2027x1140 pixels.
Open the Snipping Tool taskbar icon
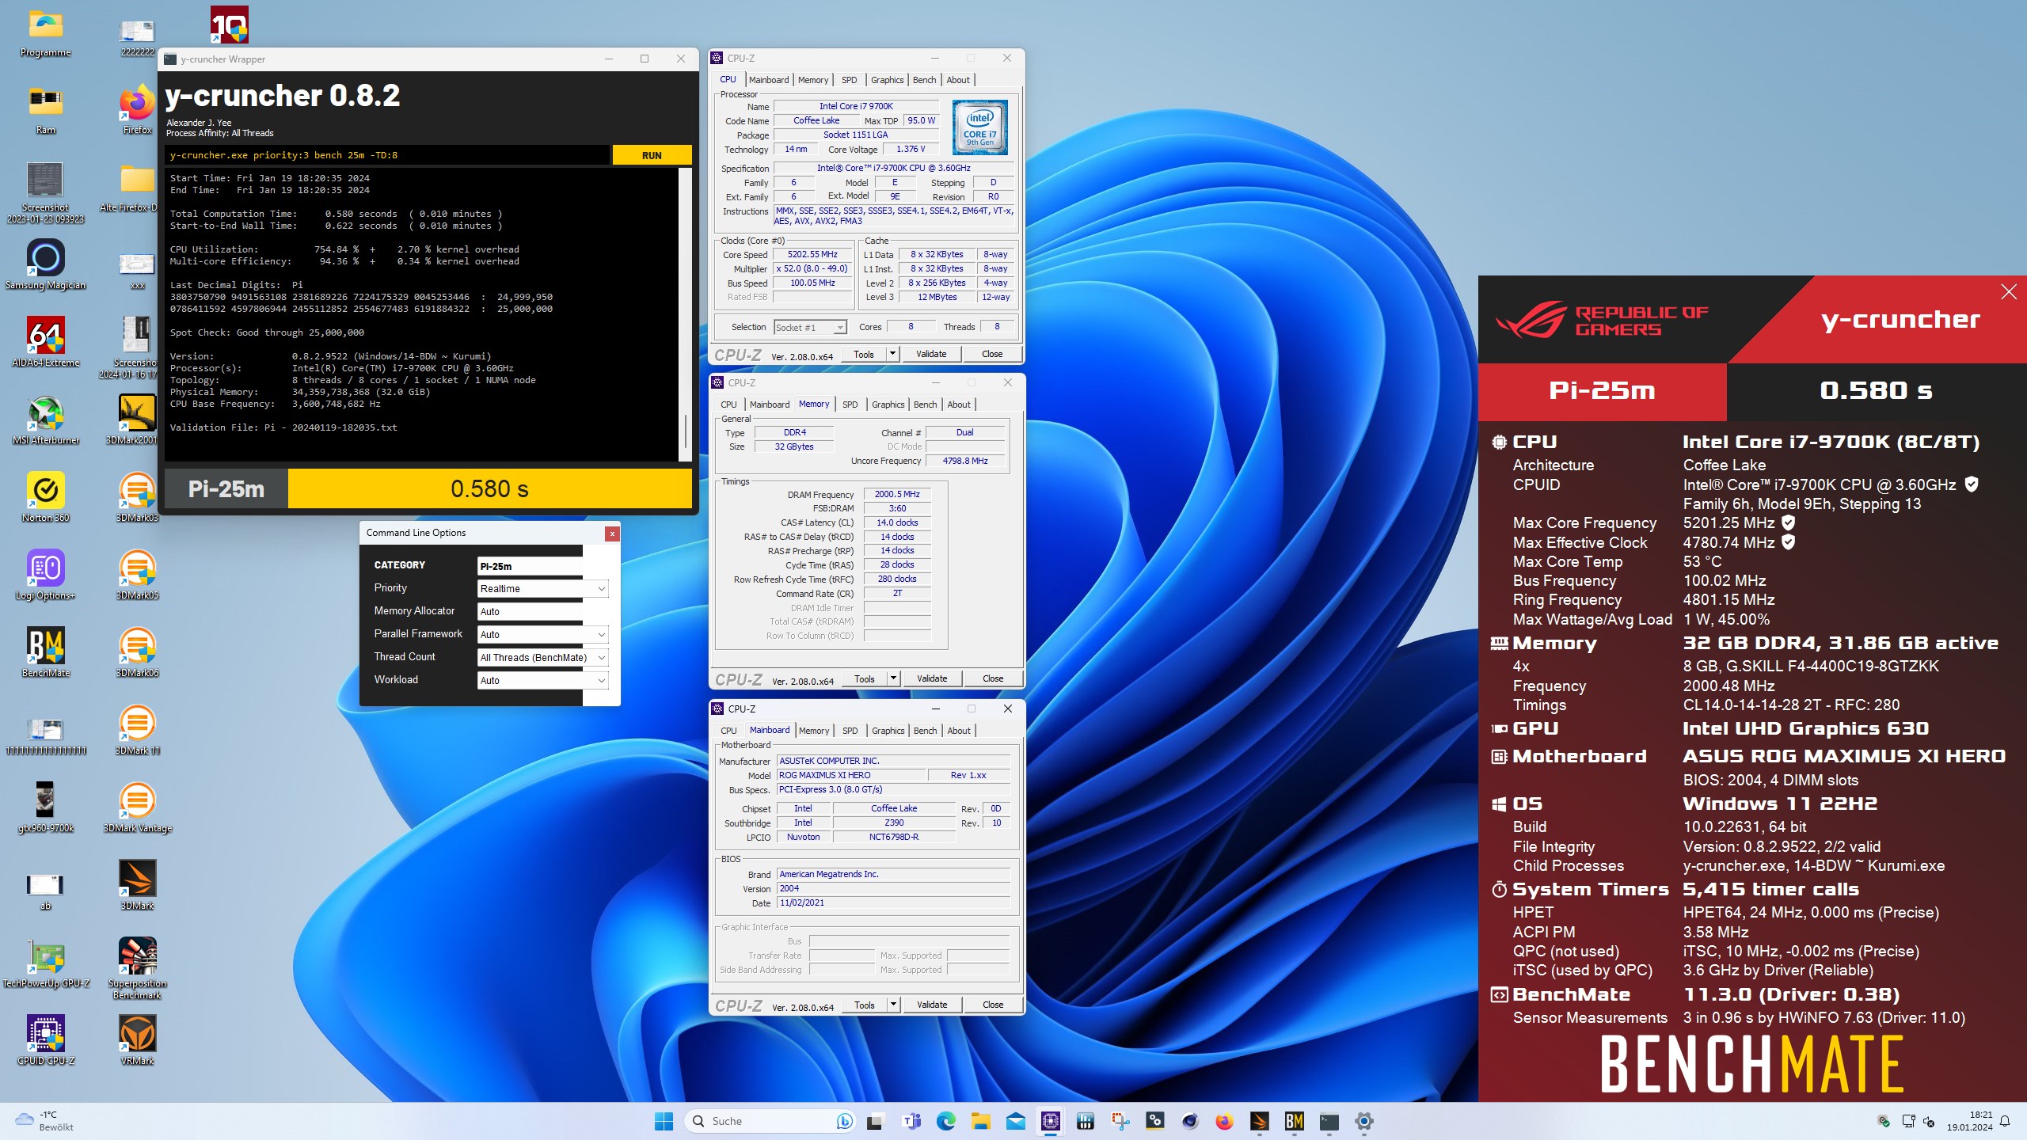click(1120, 1121)
